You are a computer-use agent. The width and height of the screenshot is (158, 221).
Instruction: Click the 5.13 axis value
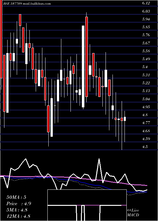pyautogui.click(x=146, y=91)
